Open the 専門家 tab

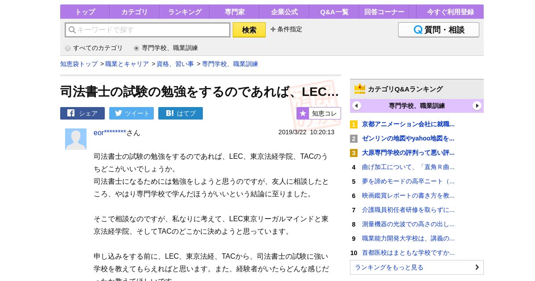pos(235,12)
